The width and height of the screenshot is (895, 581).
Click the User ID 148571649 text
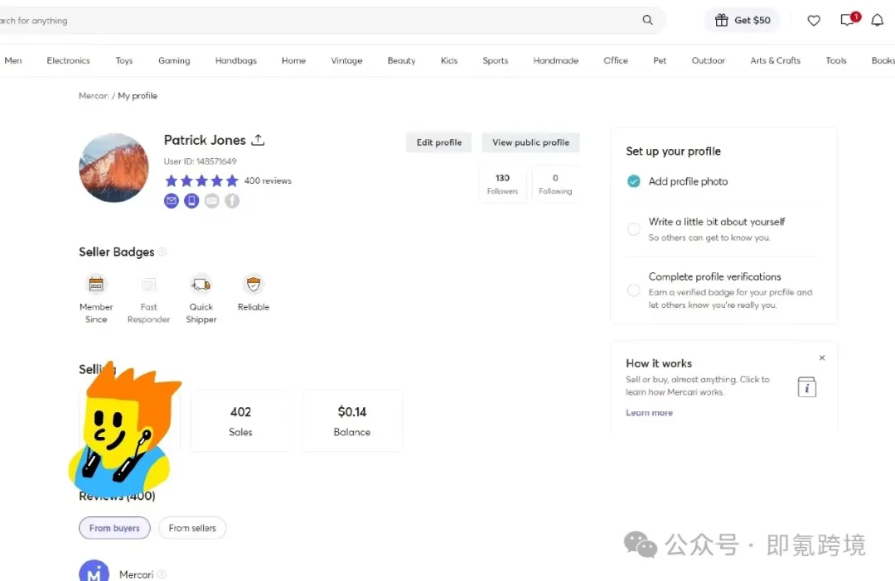200,161
